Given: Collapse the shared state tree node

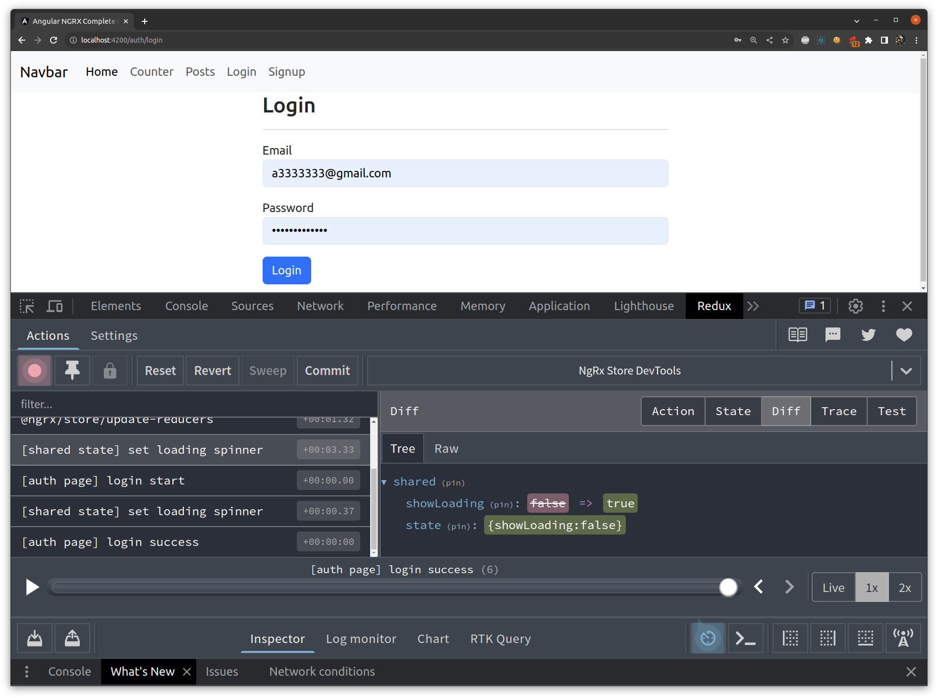Looking at the screenshot, I should [x=384, y=482].
